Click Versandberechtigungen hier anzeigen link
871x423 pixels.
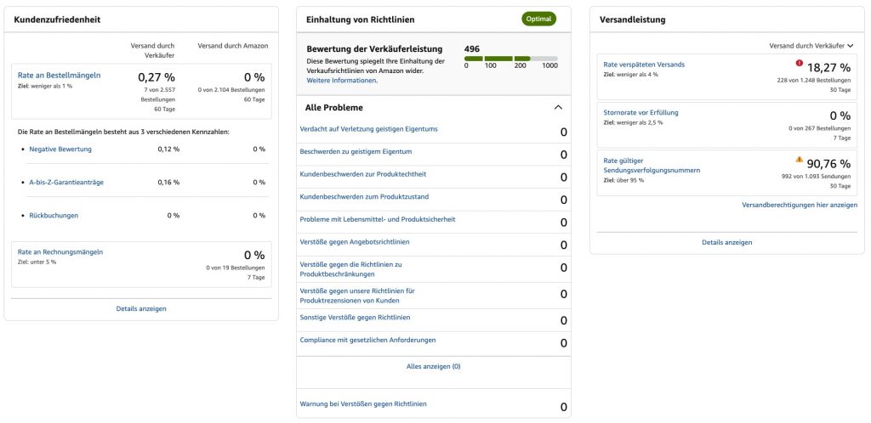pyautogui.click(x=800, y=205)
